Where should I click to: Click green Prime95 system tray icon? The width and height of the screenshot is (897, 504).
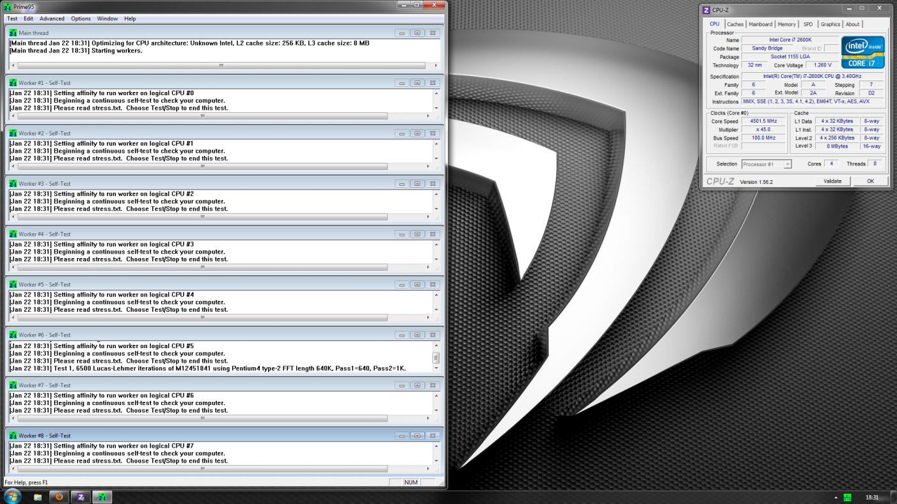point(847,498)
